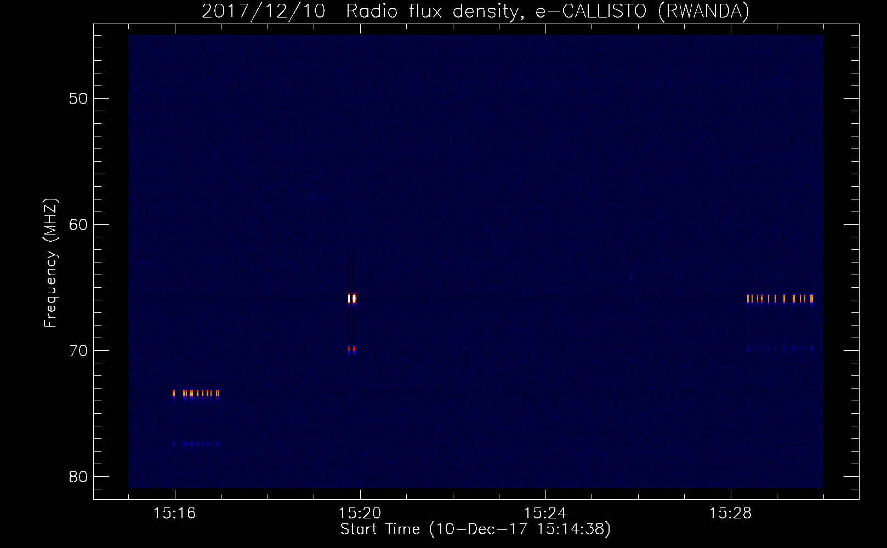Click the 60 MHz frequency tick label
The height and width of the screenshot is (548, 887).
point(78,225)
